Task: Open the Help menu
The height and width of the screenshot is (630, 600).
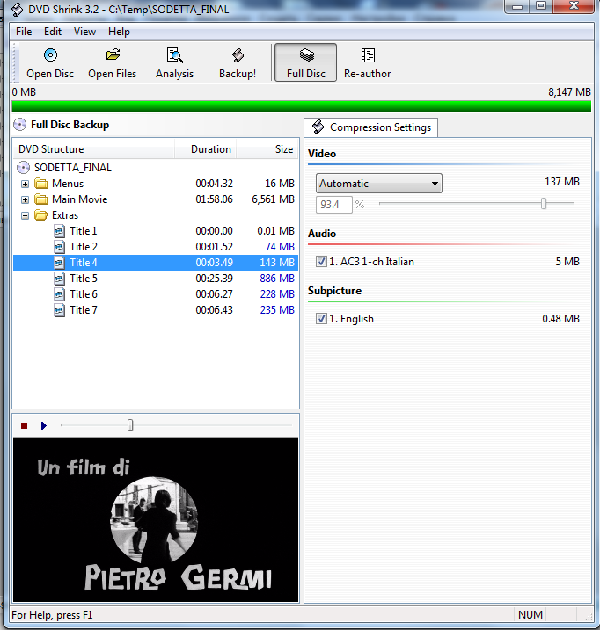Action: tap(119, 32)
